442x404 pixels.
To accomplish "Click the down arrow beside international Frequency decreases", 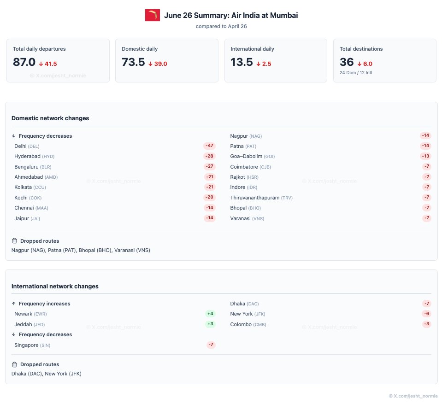I will pyautogui.click(x=13, y=334).
